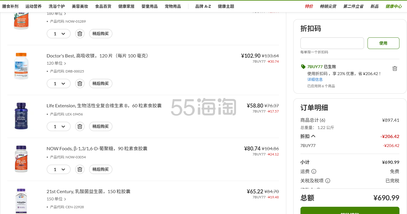Open the 膳食补剂 menu
The height and width of the screenshot is (214, 407).
10,6
